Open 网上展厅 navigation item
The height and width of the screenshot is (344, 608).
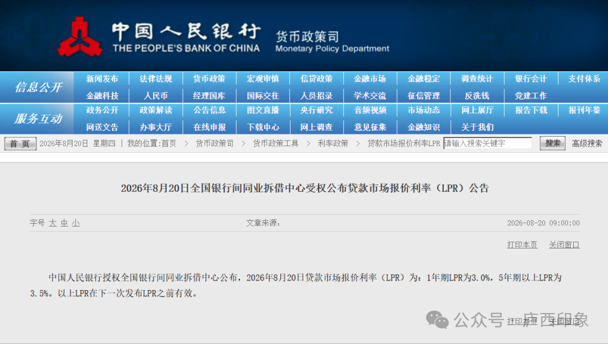[477, 110]
